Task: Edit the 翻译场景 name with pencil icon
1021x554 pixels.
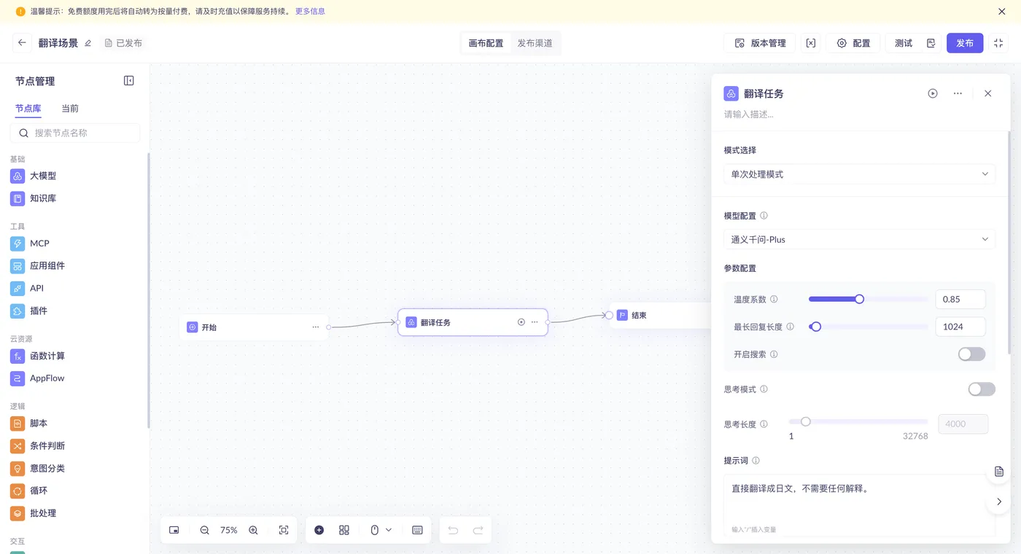Action: (x=88, y=44)
